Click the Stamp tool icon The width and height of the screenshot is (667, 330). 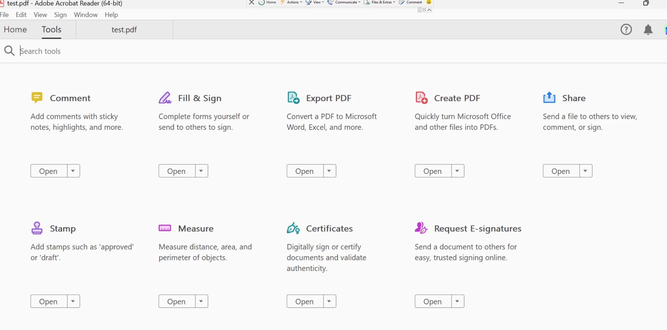pyautogui.click(x=37, y=228)
